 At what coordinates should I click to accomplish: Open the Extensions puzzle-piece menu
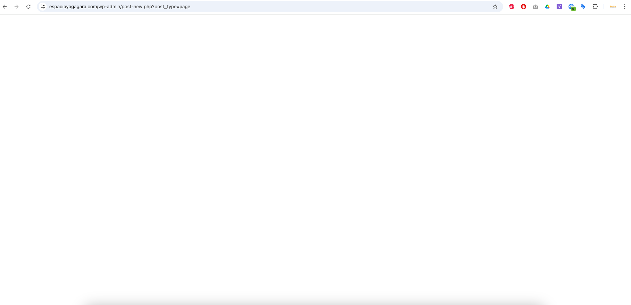click(x=595, y=7)
